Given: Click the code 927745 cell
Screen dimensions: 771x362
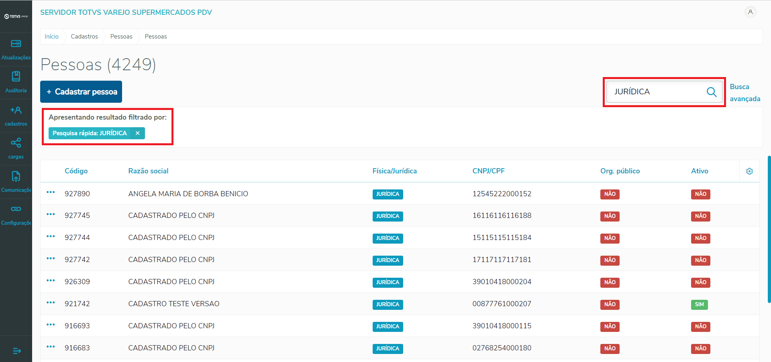Looking at the screenshot, I should coord(77,216).
